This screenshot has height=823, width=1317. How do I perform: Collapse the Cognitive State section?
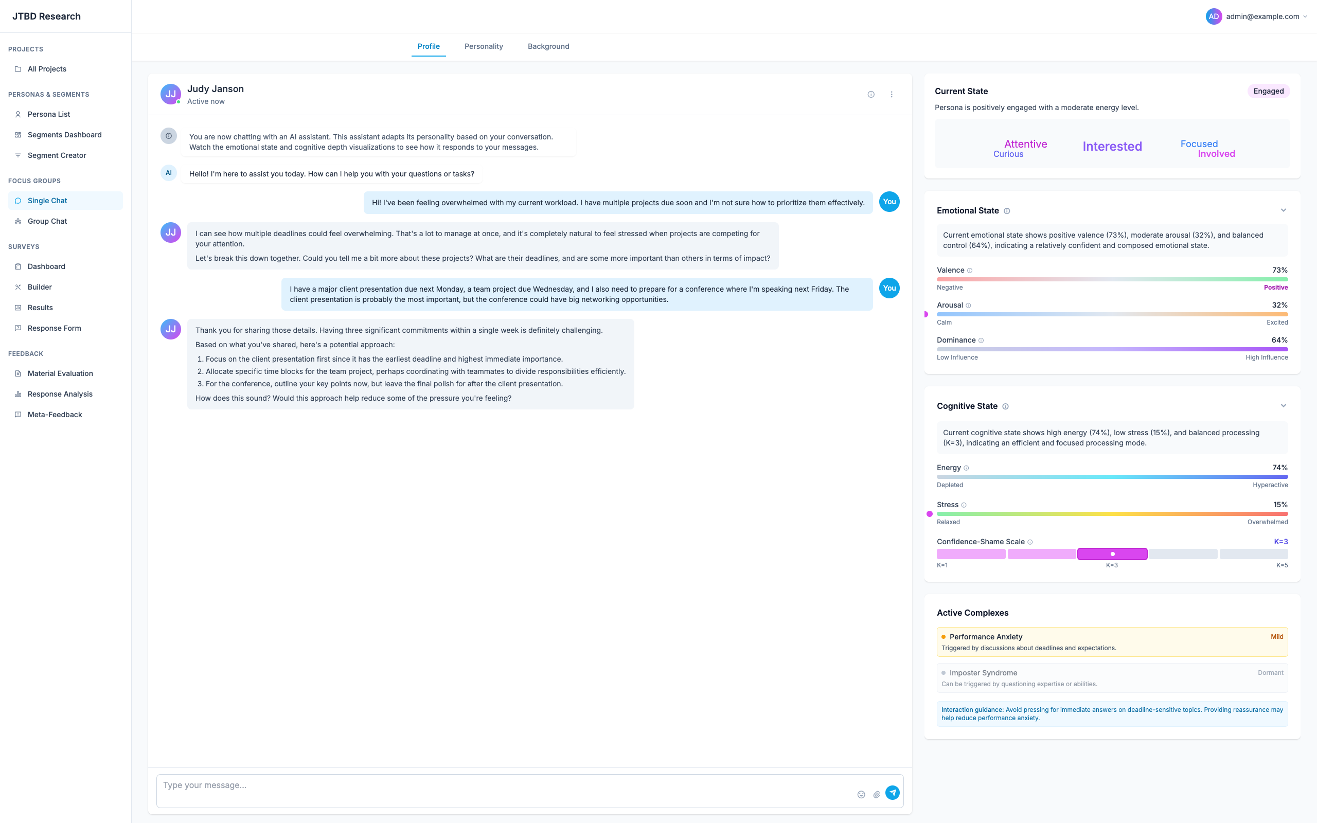tap(1283, 405)
